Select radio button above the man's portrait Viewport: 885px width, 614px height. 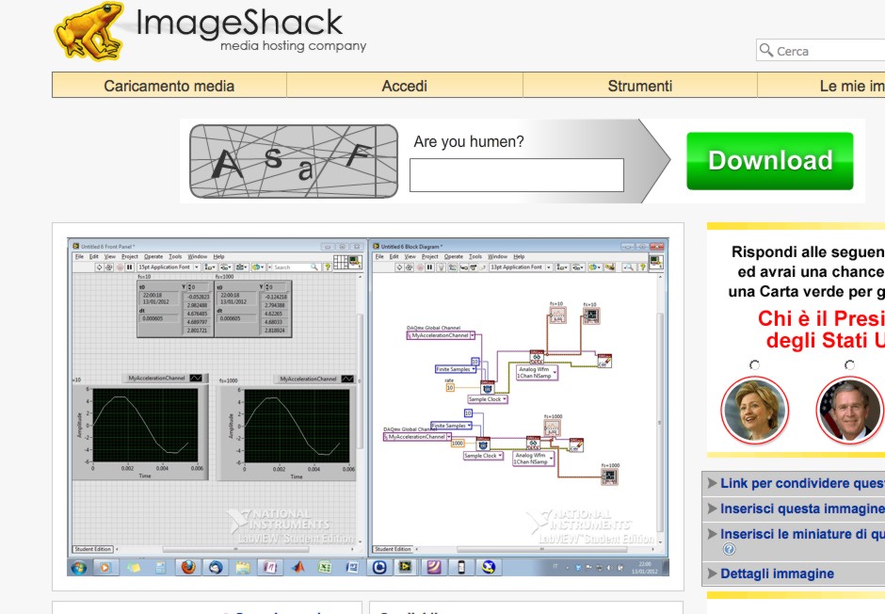point(849,365)
